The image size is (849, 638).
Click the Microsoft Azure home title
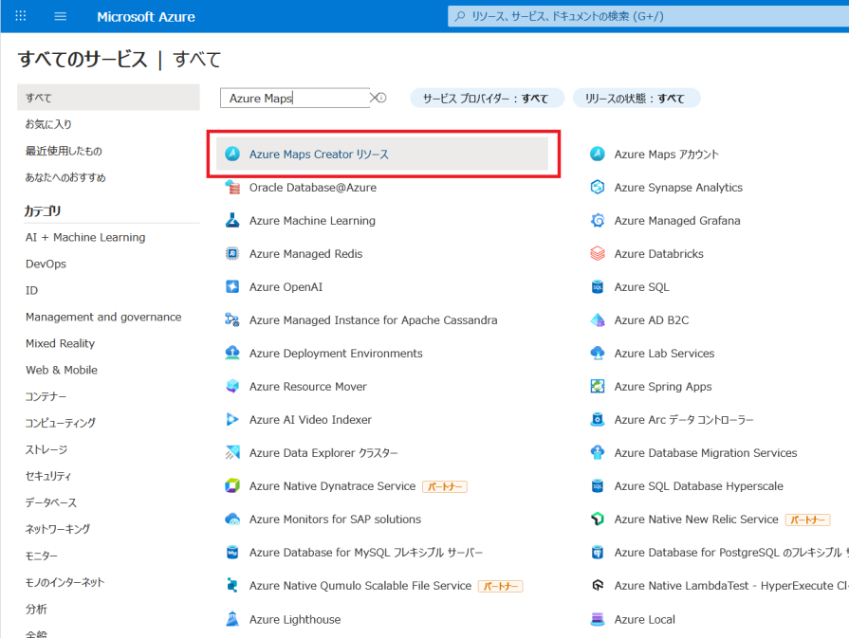[x=146, y=17]
